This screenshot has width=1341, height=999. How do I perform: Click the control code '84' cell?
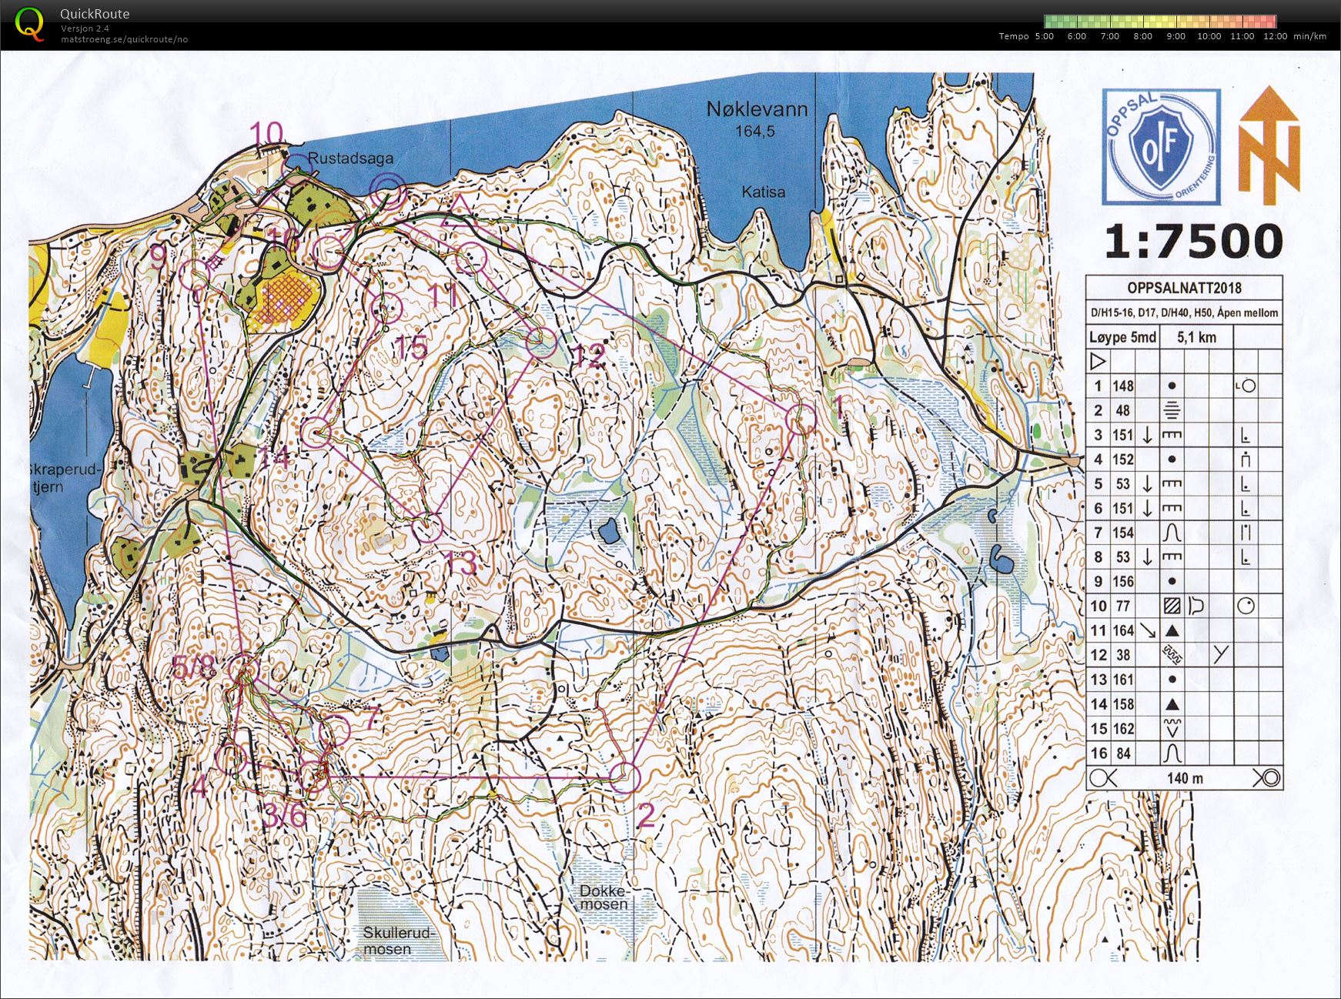coord(1123,753)
